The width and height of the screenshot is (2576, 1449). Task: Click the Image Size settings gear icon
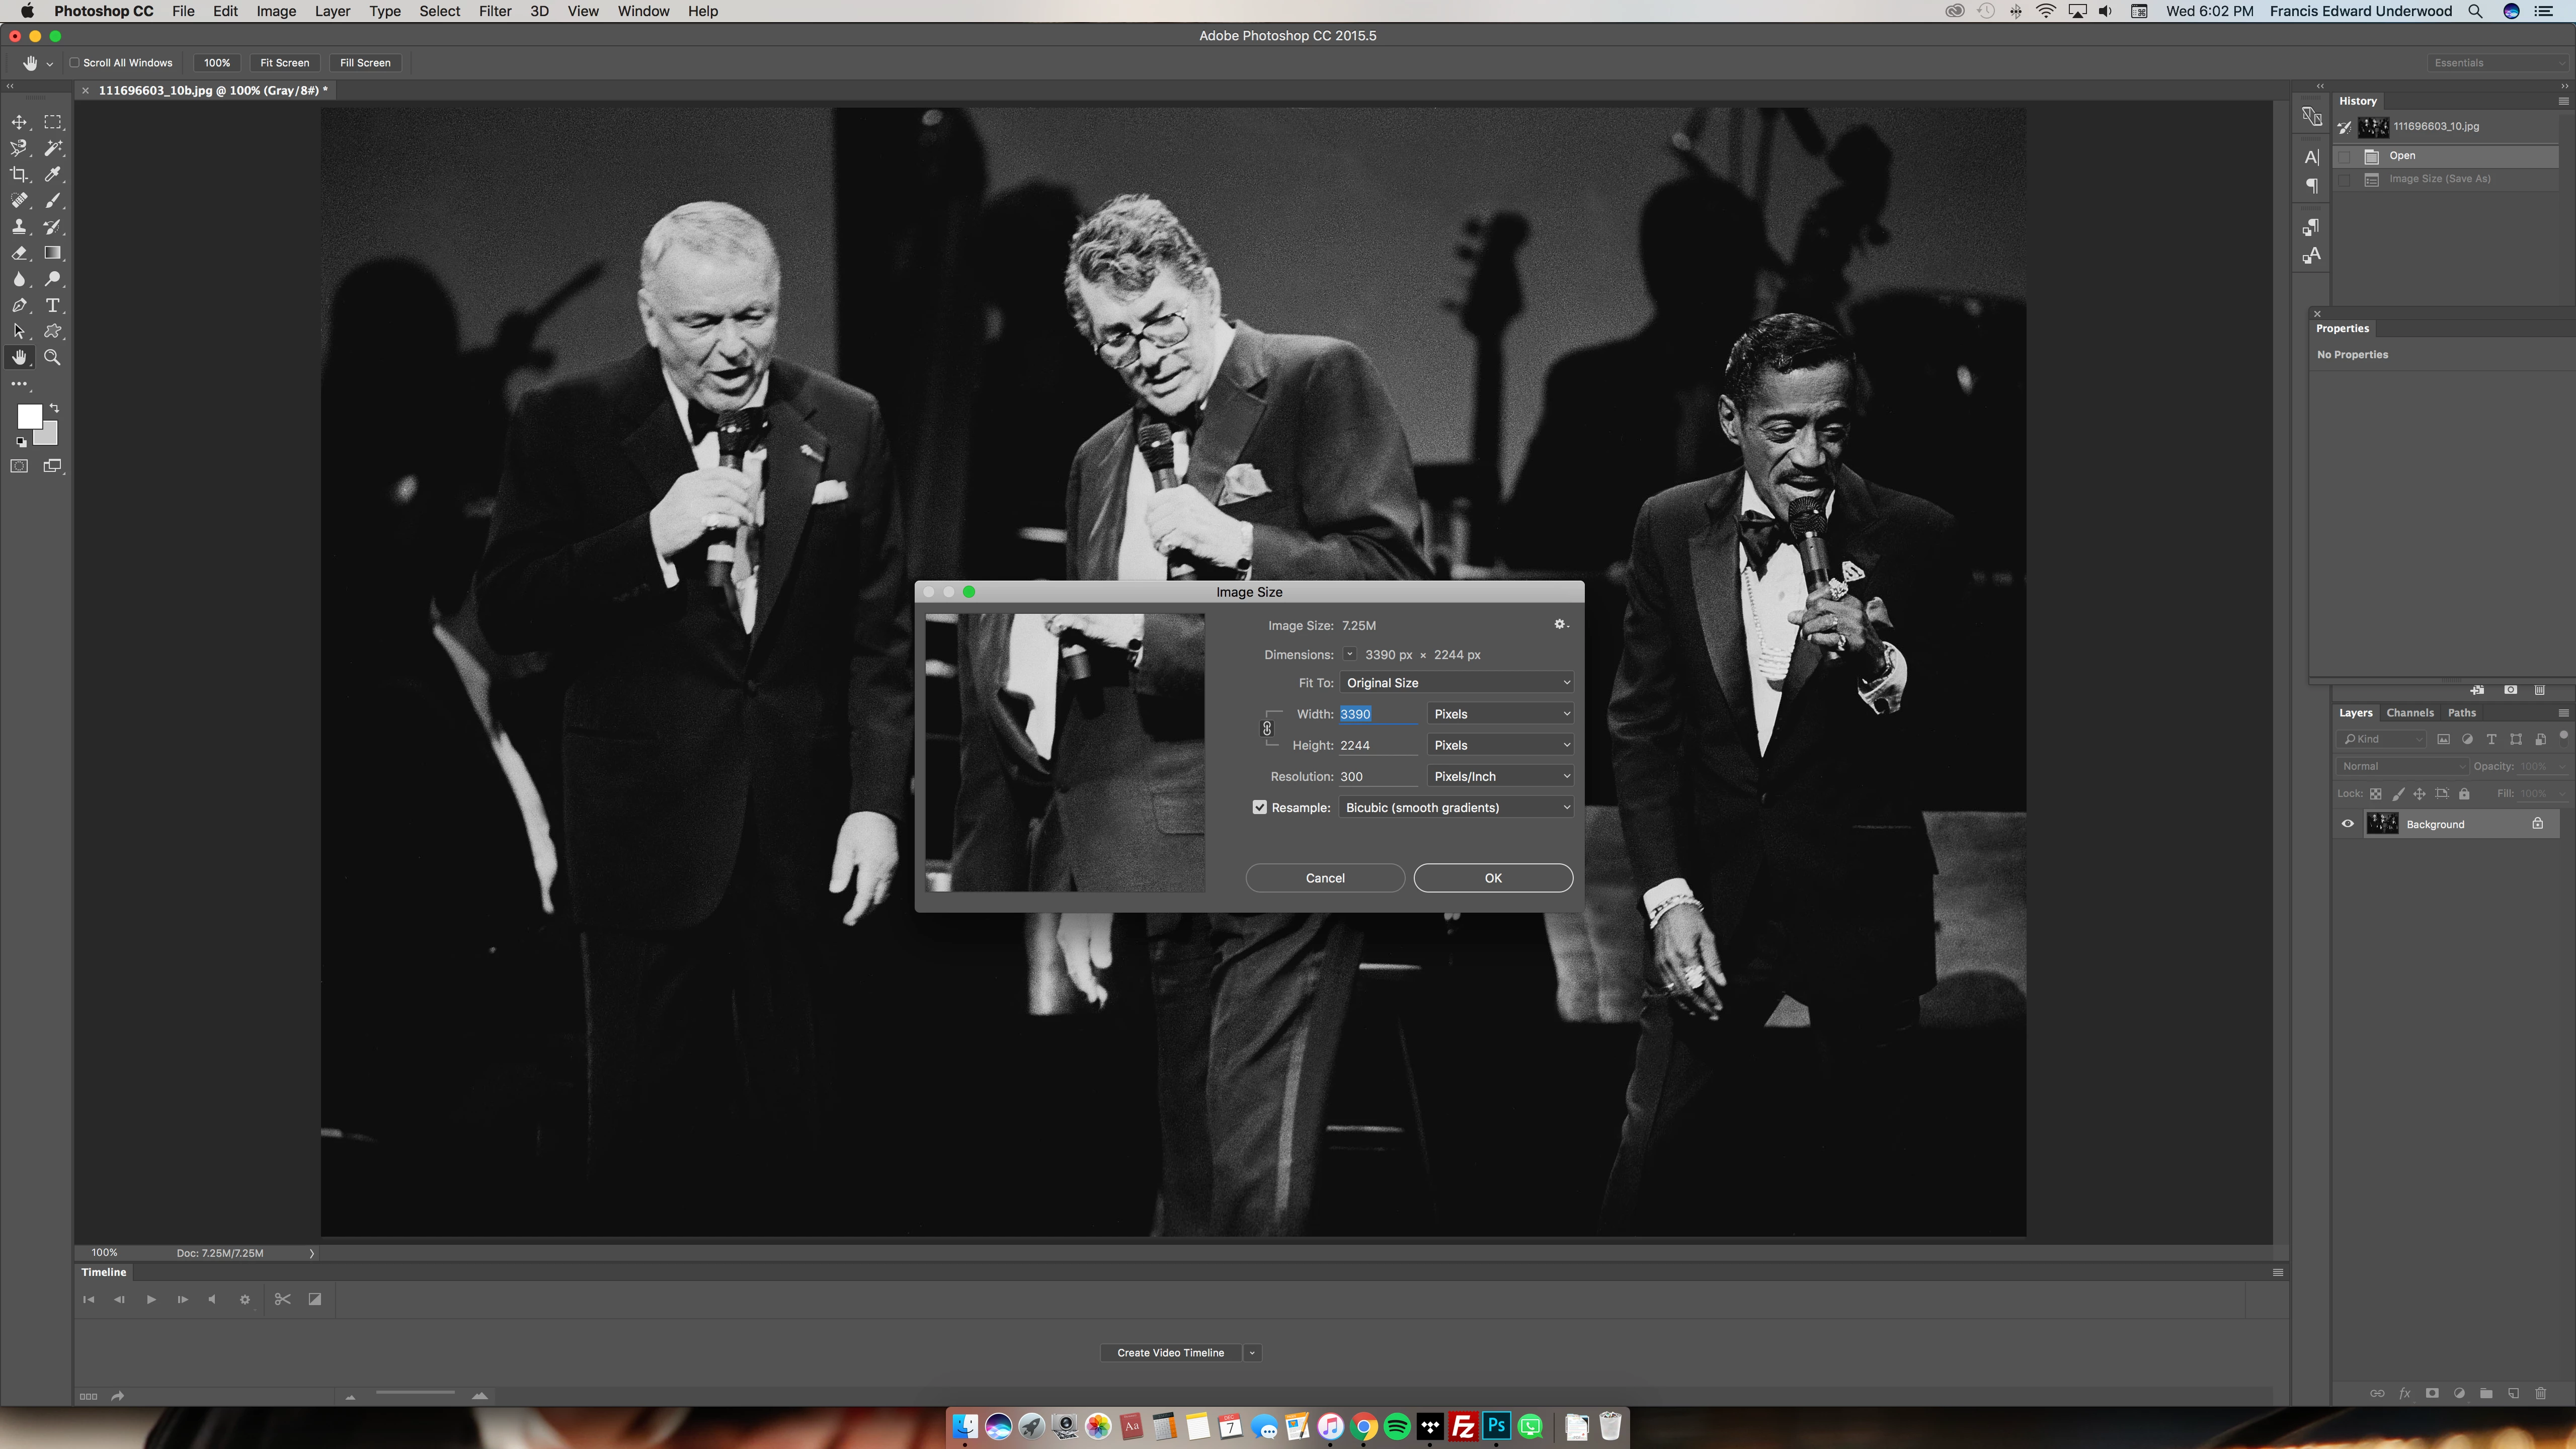[x=1559, y=625]
